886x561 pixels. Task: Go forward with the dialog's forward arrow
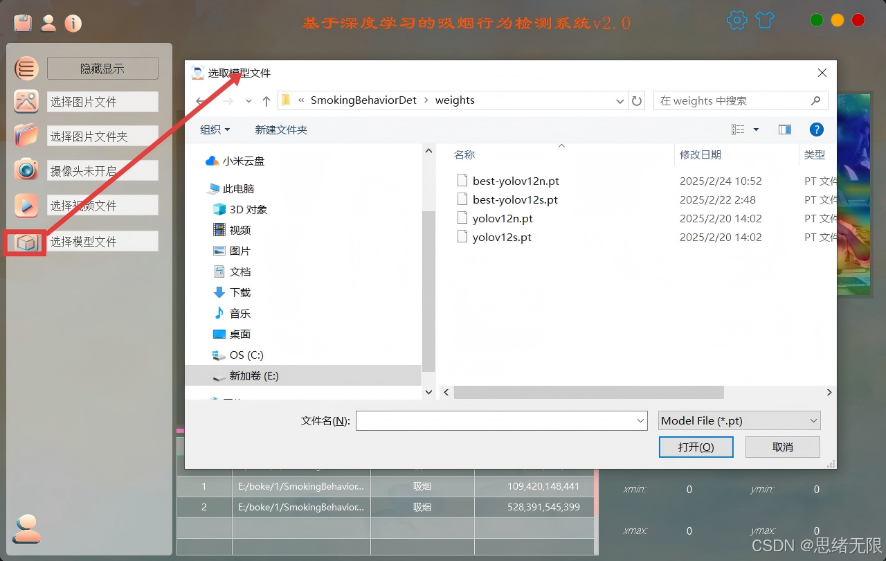click(228, 101)
